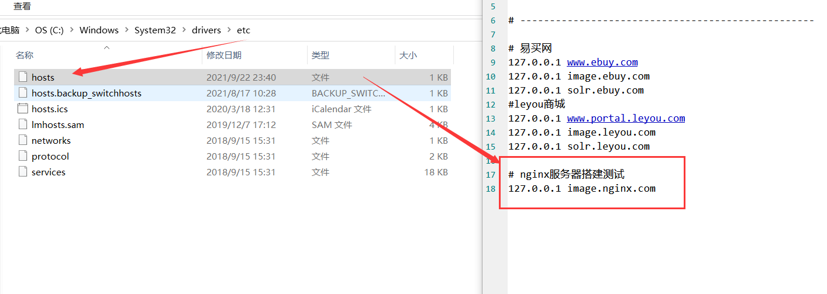Expand the chevron after Windows in path

[x=126, y=30]
